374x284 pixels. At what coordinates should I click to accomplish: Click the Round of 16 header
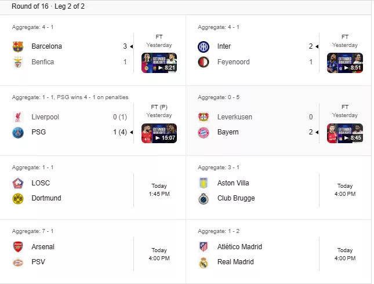[48, 6]
